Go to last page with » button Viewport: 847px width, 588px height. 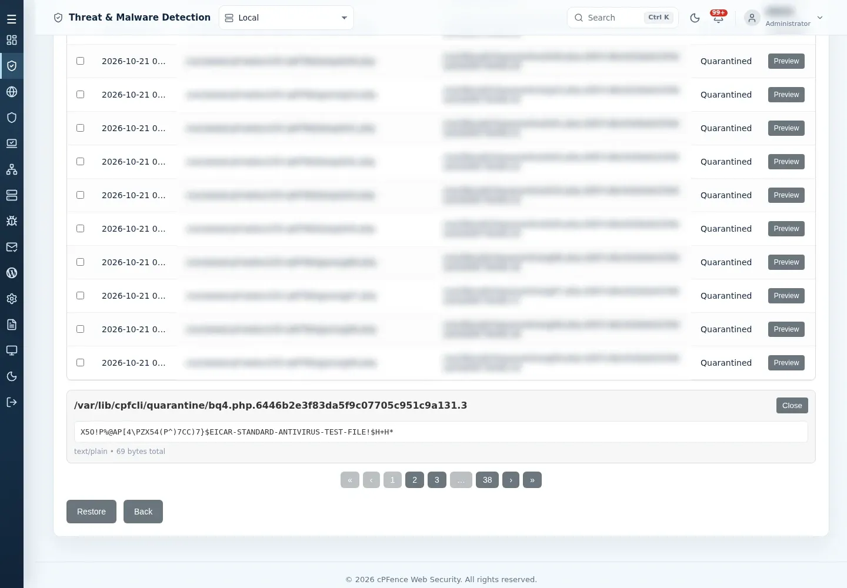532,480
